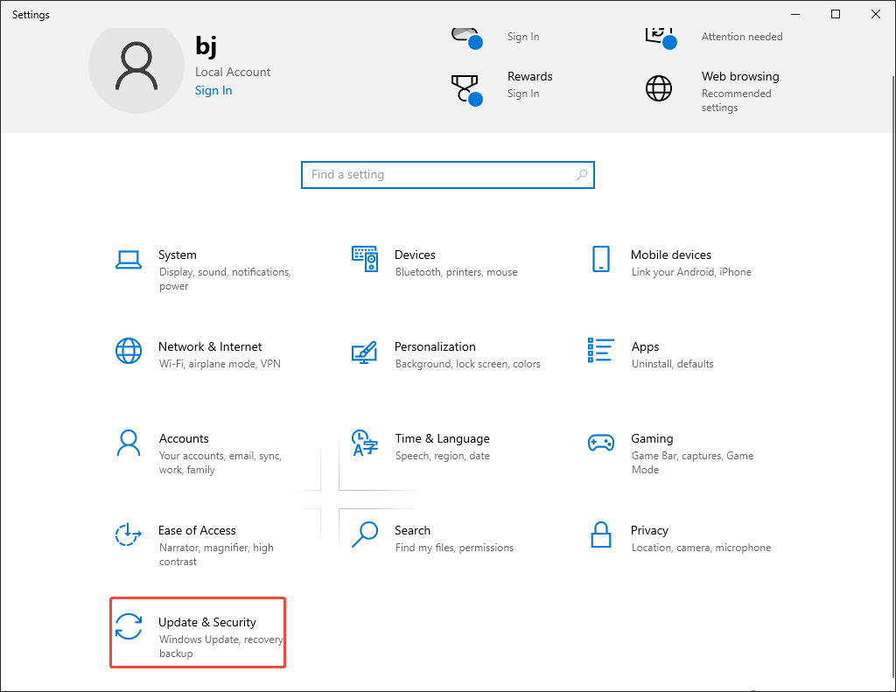Open Privacy settings
The image size is (896, 692).
click(665, 538)
